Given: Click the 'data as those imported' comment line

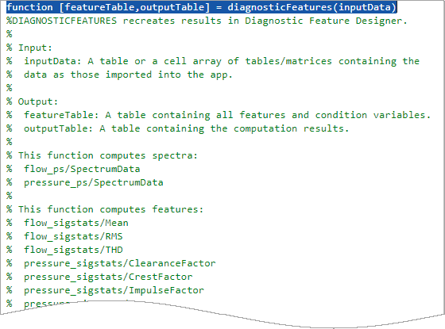Looking at the screenshot, I should (x=119, y=75).
